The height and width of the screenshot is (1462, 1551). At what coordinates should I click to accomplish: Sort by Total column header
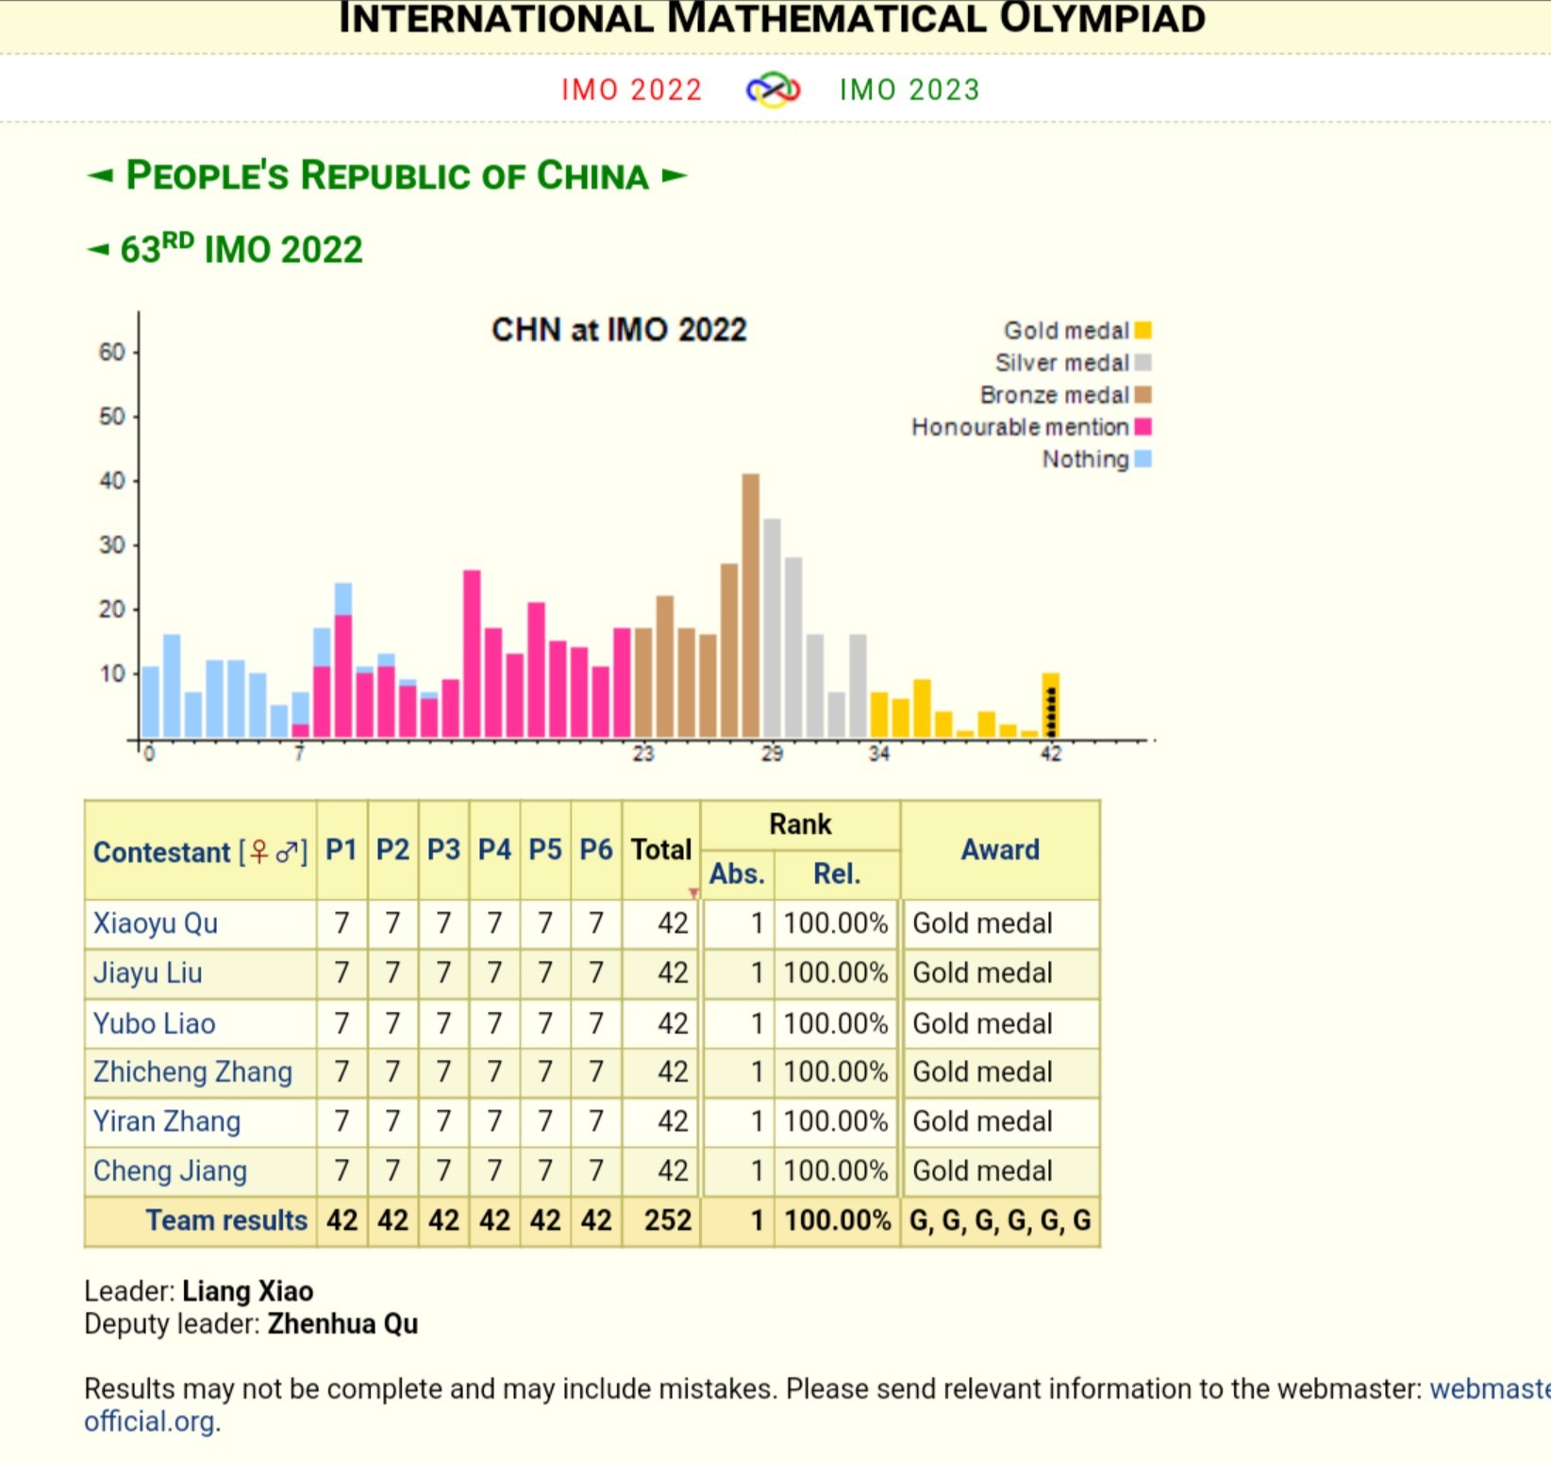click(661, 850)
